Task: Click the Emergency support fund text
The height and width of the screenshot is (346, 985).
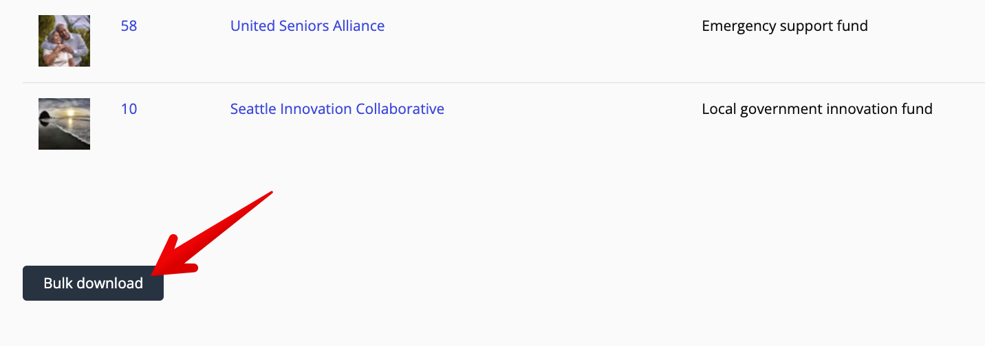Action: (x=785, y=26)
